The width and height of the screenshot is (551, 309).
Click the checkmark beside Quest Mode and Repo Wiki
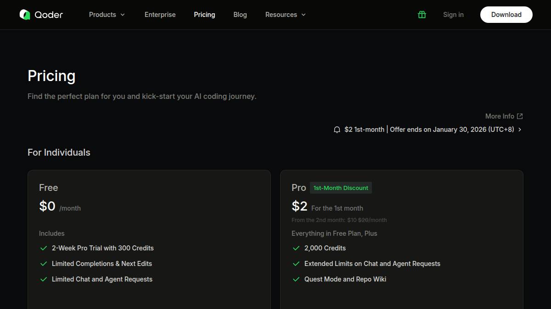pyautogui.click(x=296, y=279)
